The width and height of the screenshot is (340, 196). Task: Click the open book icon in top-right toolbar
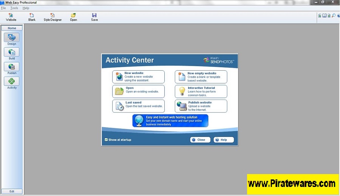click(x=324, y=15)
